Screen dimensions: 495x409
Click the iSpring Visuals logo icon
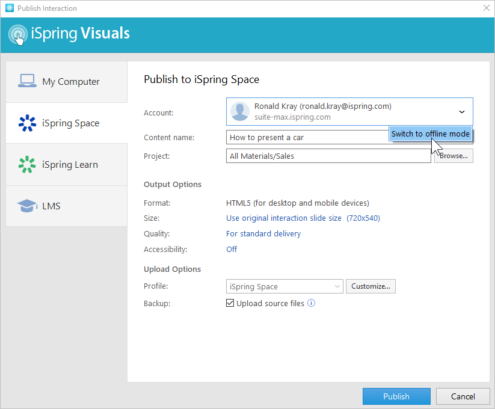19,34
